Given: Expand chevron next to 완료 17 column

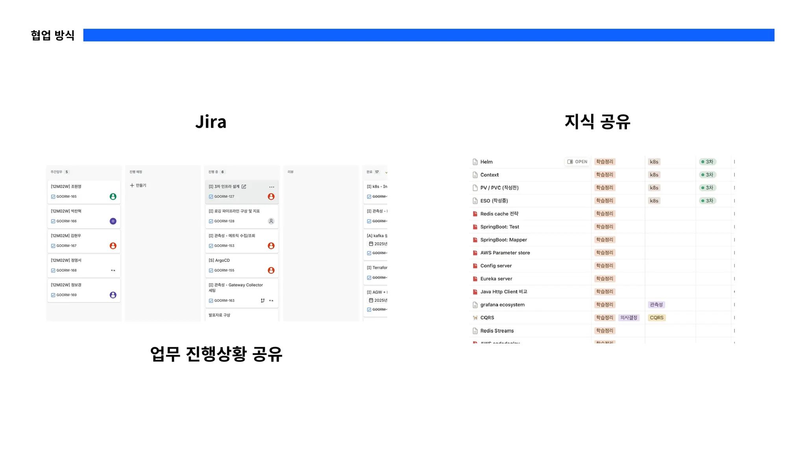Looking at the screenshot, I should pos(386,172).
